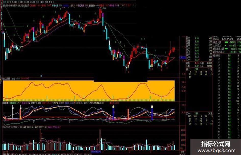
Task: Click the 大宗流入 row label
Action: tap(217, 45)
